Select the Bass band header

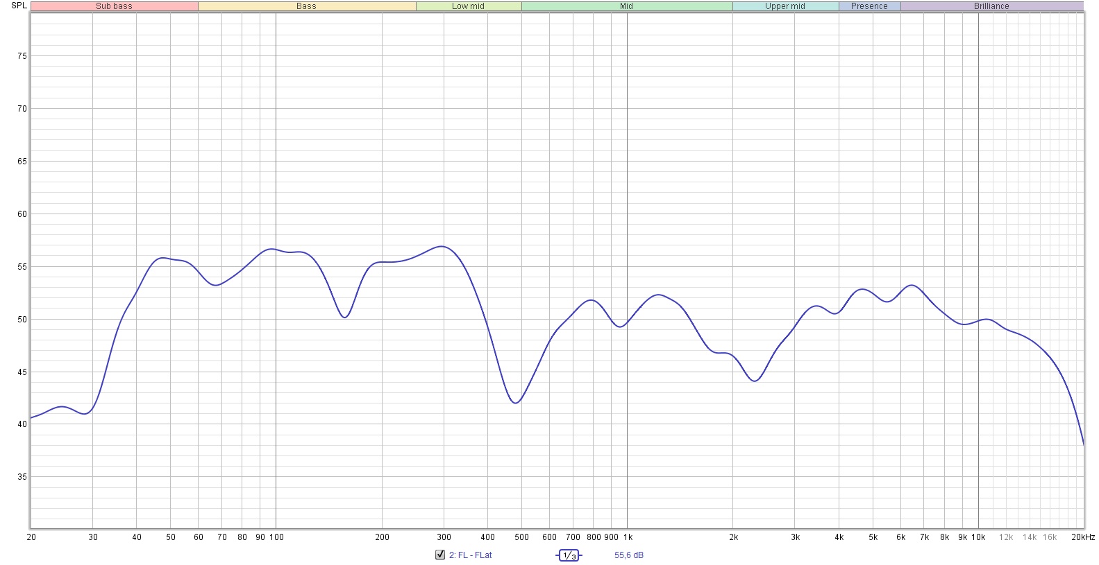(307, 6)
